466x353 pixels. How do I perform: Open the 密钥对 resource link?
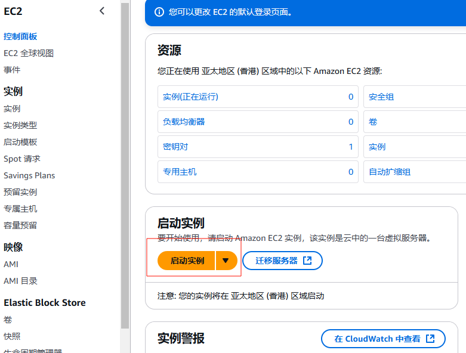point(175,147)
